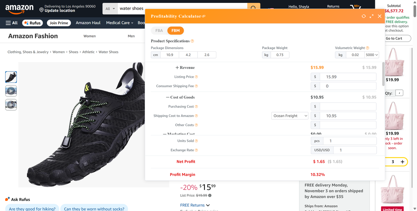
Task: Click the Listing Price input field
Action: [x=347, y=77]
